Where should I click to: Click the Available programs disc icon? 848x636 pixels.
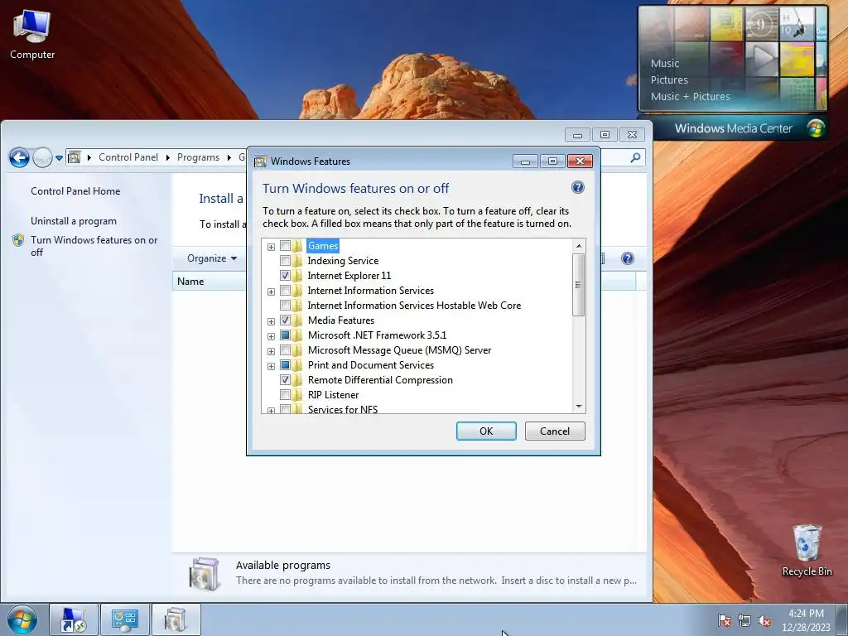[x=205, y=574]
